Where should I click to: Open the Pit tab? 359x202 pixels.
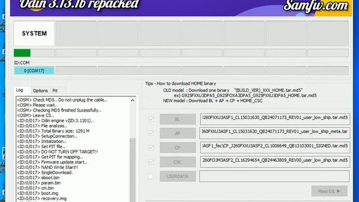[x=55, y=91]
